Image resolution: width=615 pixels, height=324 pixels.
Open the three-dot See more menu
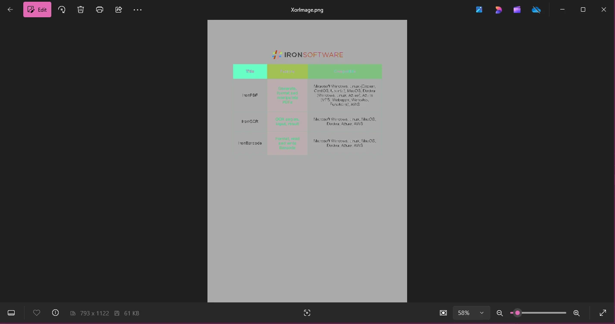coord(138,9)
